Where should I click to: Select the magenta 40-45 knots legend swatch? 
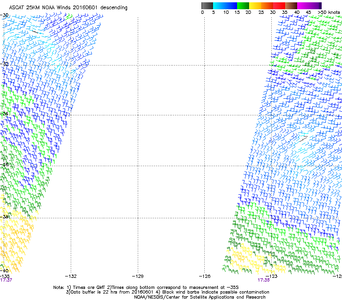pyautogui.click(x=303, y=6)
